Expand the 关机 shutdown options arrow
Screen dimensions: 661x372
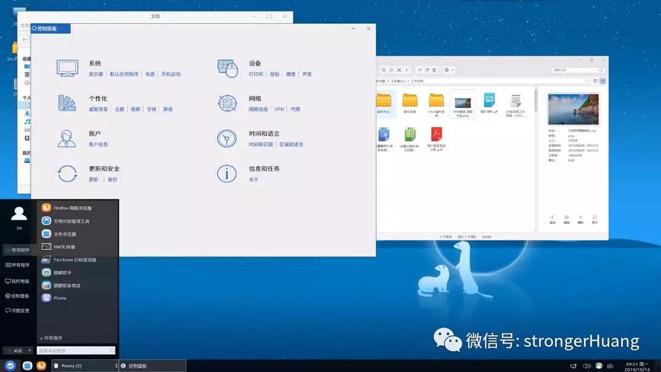point(29,351)
